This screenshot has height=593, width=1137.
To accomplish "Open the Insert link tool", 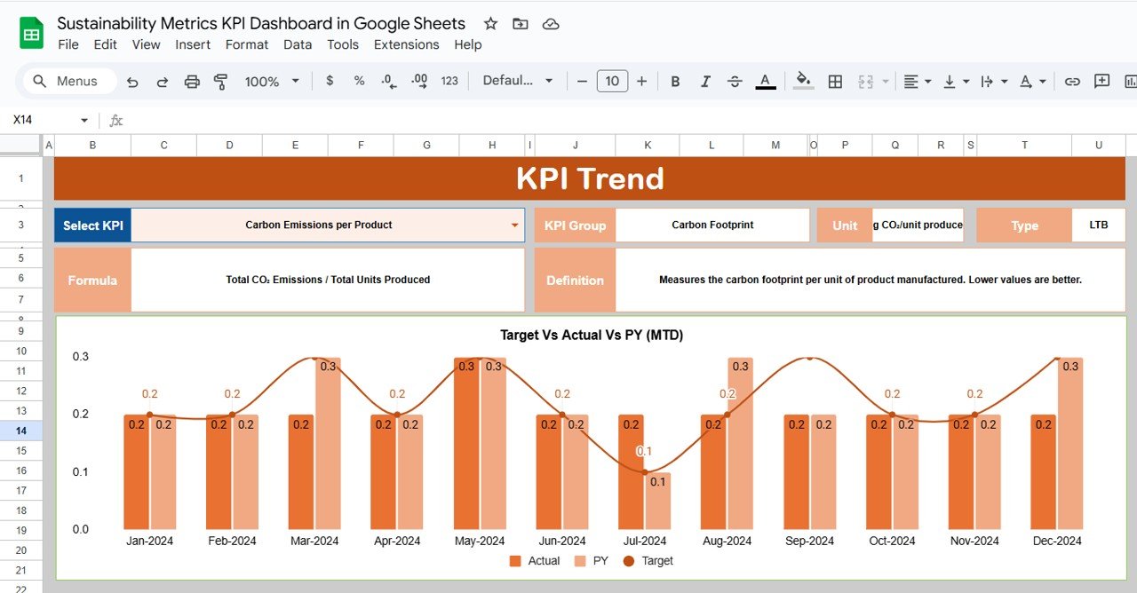I will coord(1072,81).
